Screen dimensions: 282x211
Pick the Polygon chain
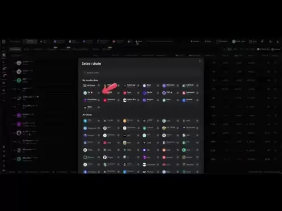coord(148,100)
